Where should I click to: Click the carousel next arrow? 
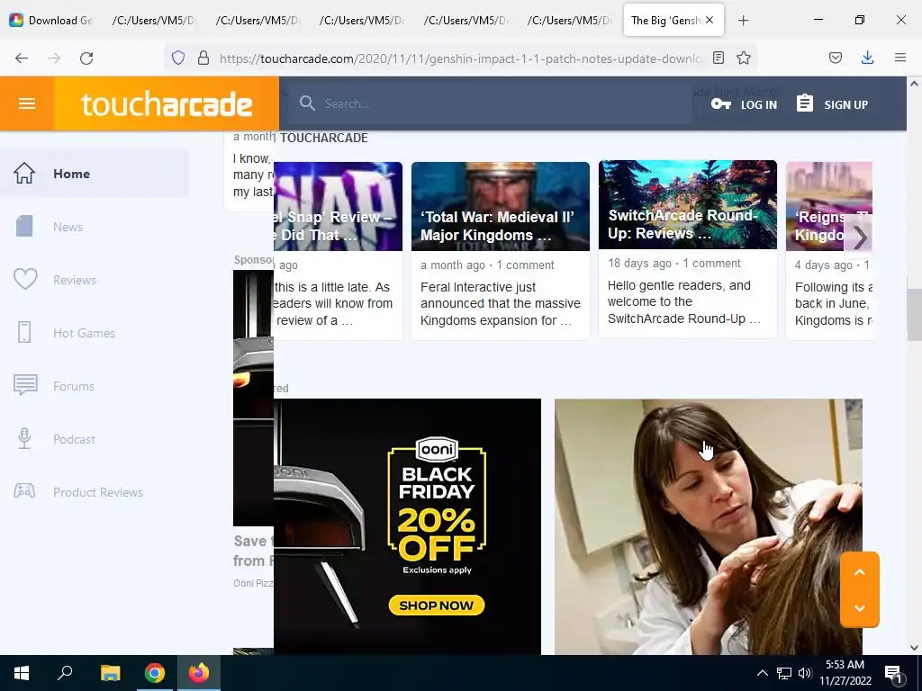[858, 238]
